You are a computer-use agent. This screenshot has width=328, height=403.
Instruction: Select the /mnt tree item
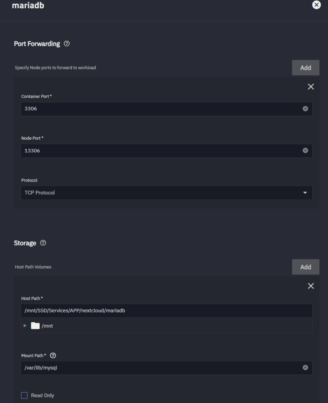tap(47, 325)
